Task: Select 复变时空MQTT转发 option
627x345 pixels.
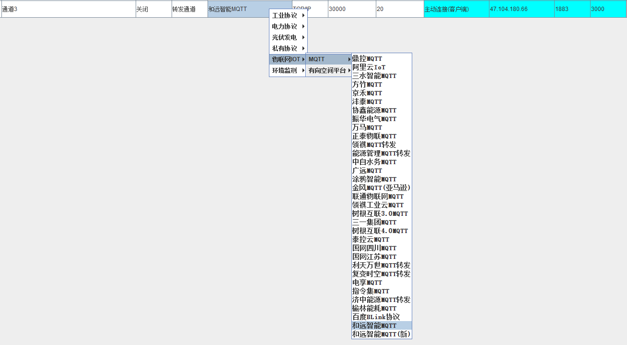Action: 382,274
